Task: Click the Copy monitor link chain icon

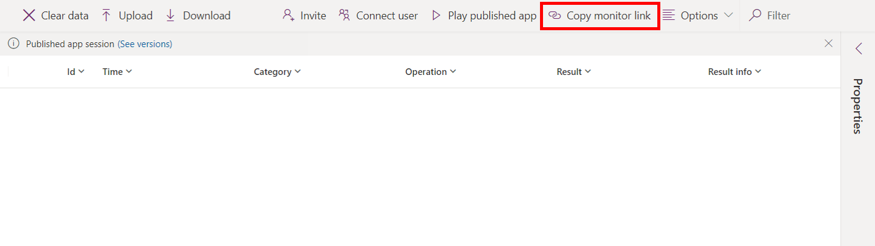Action: coord(555,16)
